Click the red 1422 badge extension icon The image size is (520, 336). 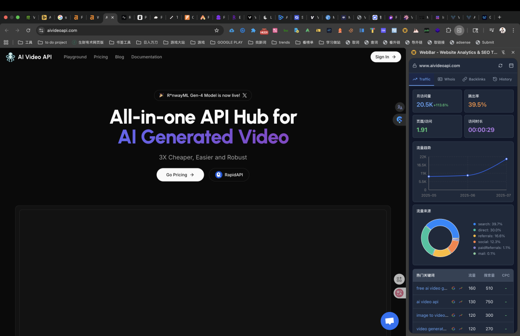tap(264, 30)
